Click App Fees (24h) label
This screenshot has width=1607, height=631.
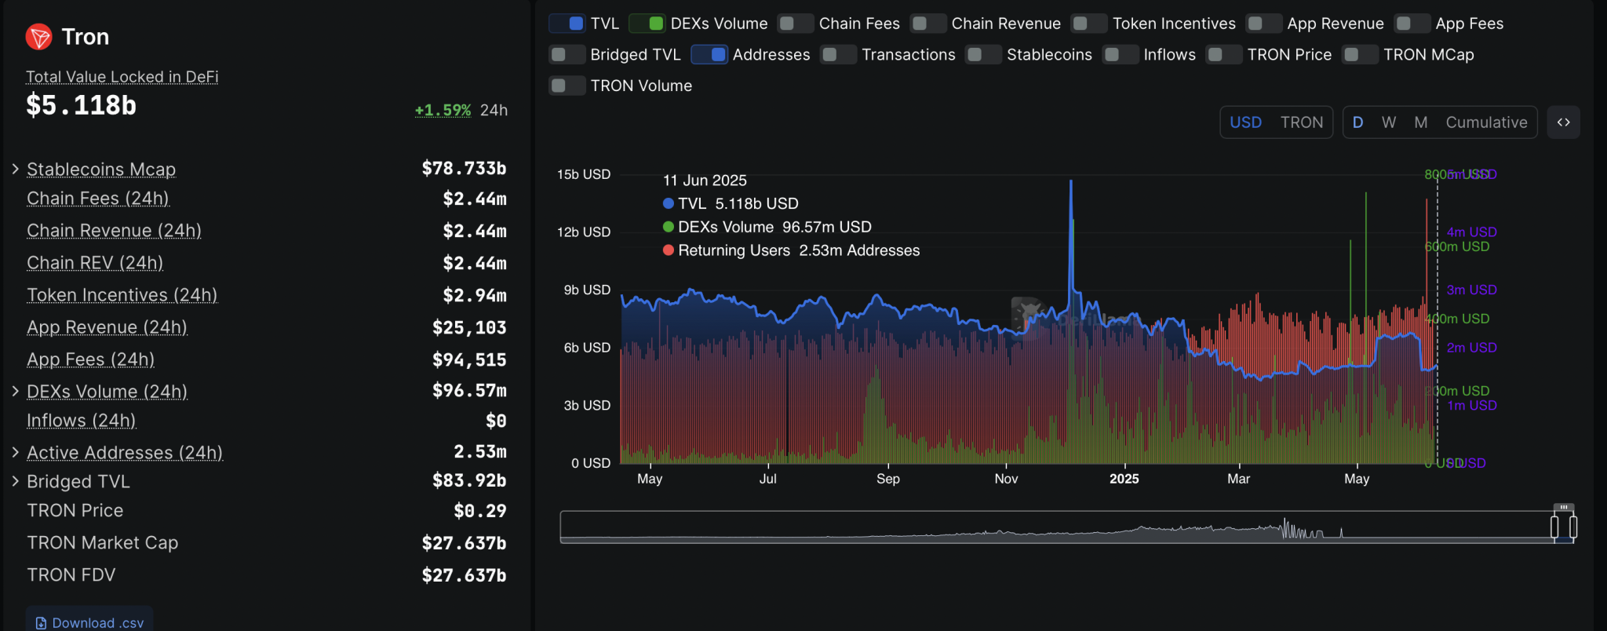coord(91,359)
